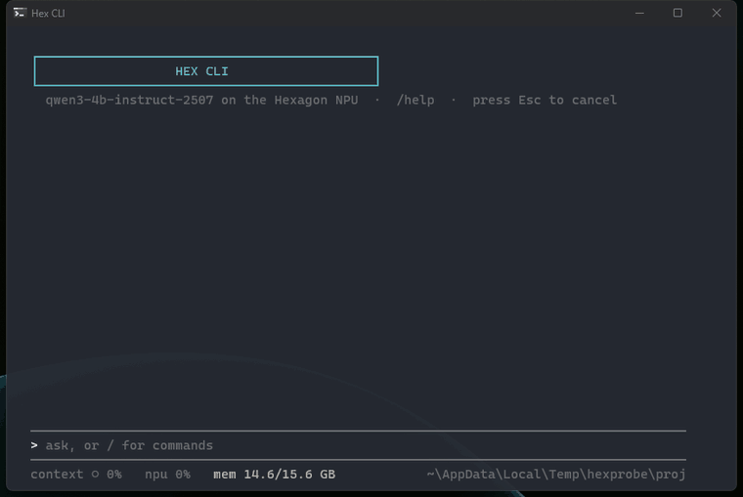
Task: Click the 'context' status label
Action: point(57,475)
